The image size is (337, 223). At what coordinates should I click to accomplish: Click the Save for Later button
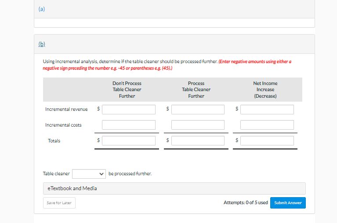[59, 203]
